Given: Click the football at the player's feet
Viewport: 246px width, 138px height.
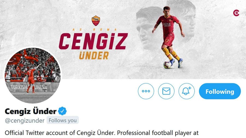Looking at the screenshot, I should point(167,65).
